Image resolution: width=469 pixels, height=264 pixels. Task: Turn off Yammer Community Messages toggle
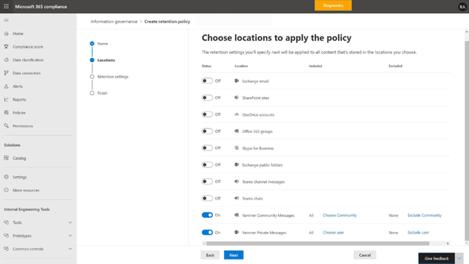(207, 215)
